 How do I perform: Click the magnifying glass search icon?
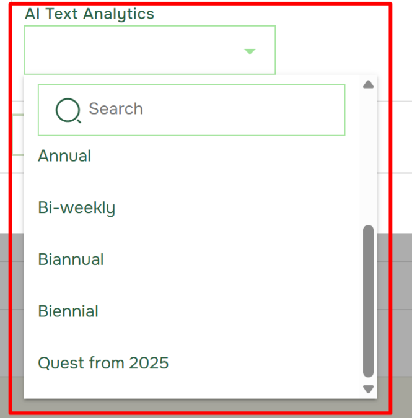68,110
